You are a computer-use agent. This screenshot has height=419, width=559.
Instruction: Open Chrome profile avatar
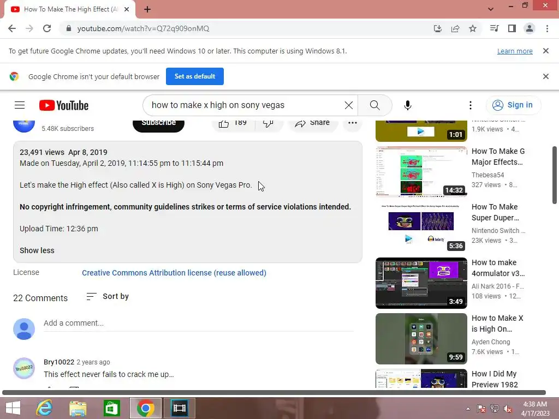(x=530, y=28)
